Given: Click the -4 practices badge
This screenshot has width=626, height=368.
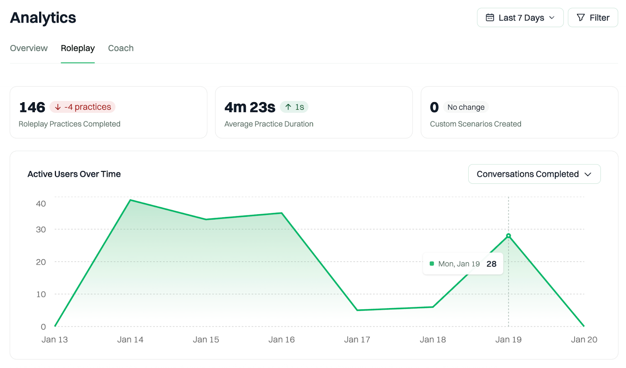Looking at the screenshot, I should pyautogui.click(x=83, y=107).
